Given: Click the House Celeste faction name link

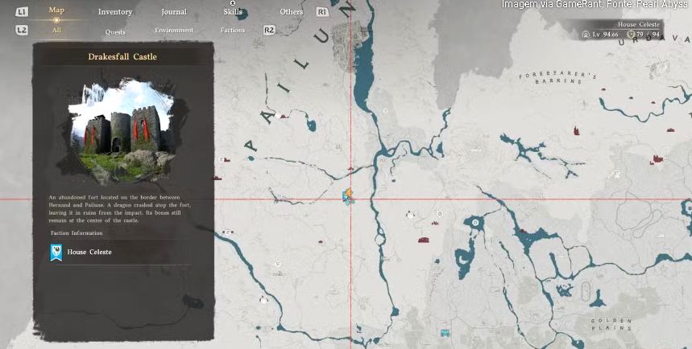Looking at the screenshot, I should 89,253.
